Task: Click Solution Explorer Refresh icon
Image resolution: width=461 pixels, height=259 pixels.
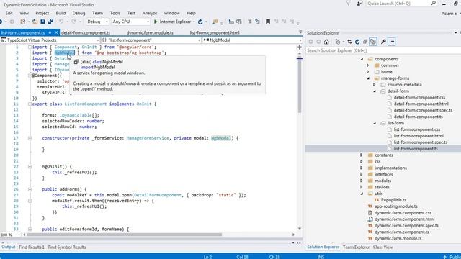Action: tap(357, 42)
